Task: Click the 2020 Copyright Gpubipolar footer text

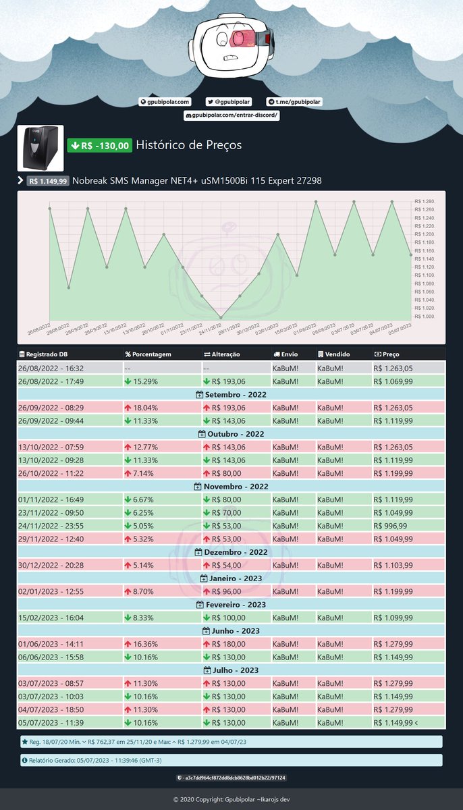Action: 231,799
